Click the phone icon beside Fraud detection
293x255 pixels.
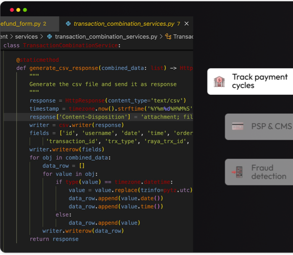(x=237, y=172)
